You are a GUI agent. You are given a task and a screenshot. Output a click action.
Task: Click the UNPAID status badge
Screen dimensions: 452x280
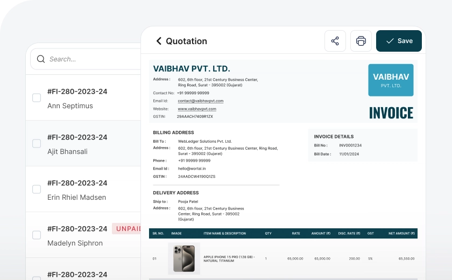(127, 229)
